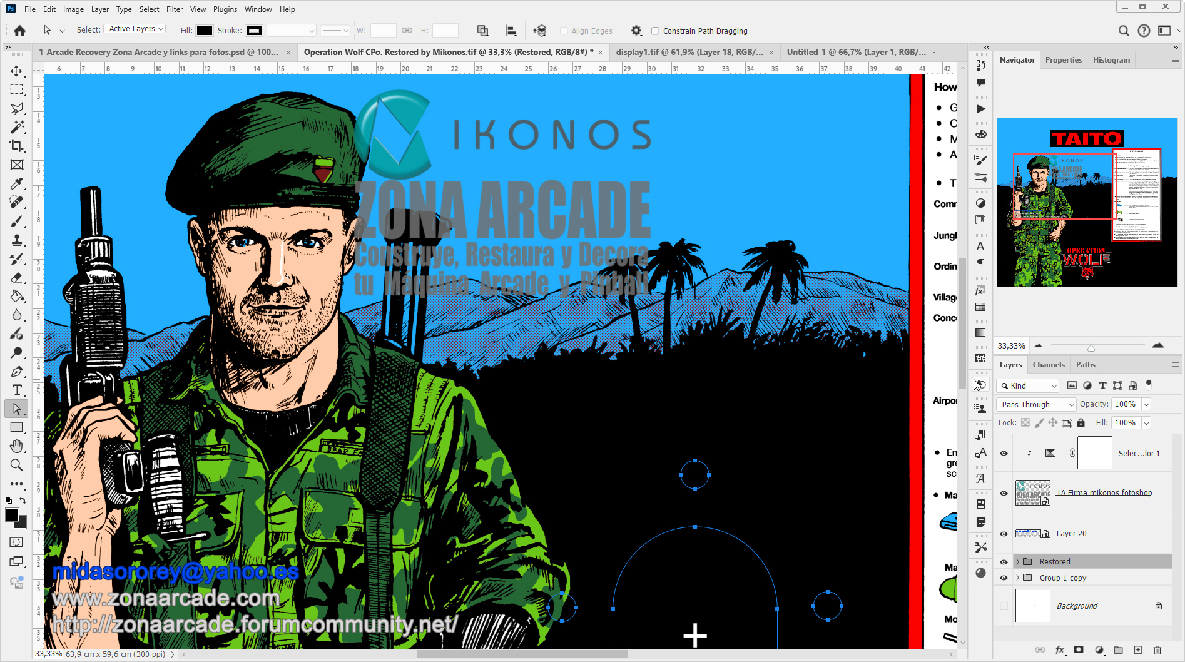This screenshot has width=1185, height=662.
Task: Create a new group folder
Action: 1119,650
